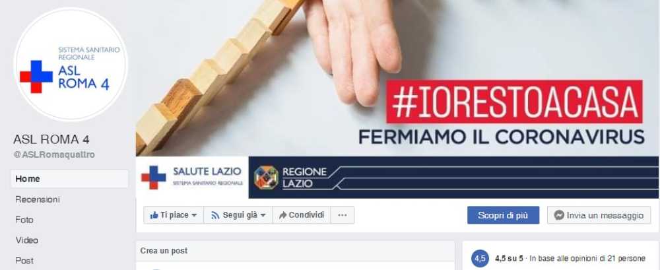Click the ASL Roma 4 profile picture

(x=71, y=64)
